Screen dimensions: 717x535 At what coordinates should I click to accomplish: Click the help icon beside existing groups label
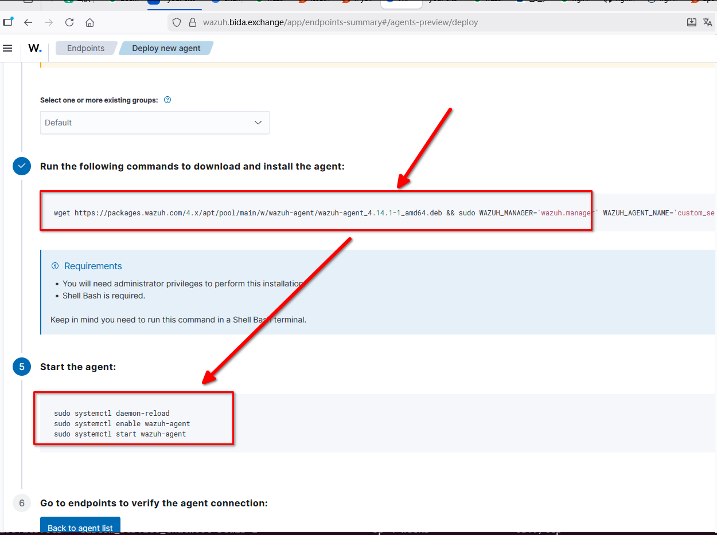(x=167, y=100)
